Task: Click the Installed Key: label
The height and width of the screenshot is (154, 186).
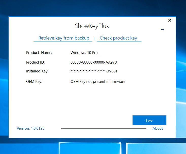Action: pos(37,71)
